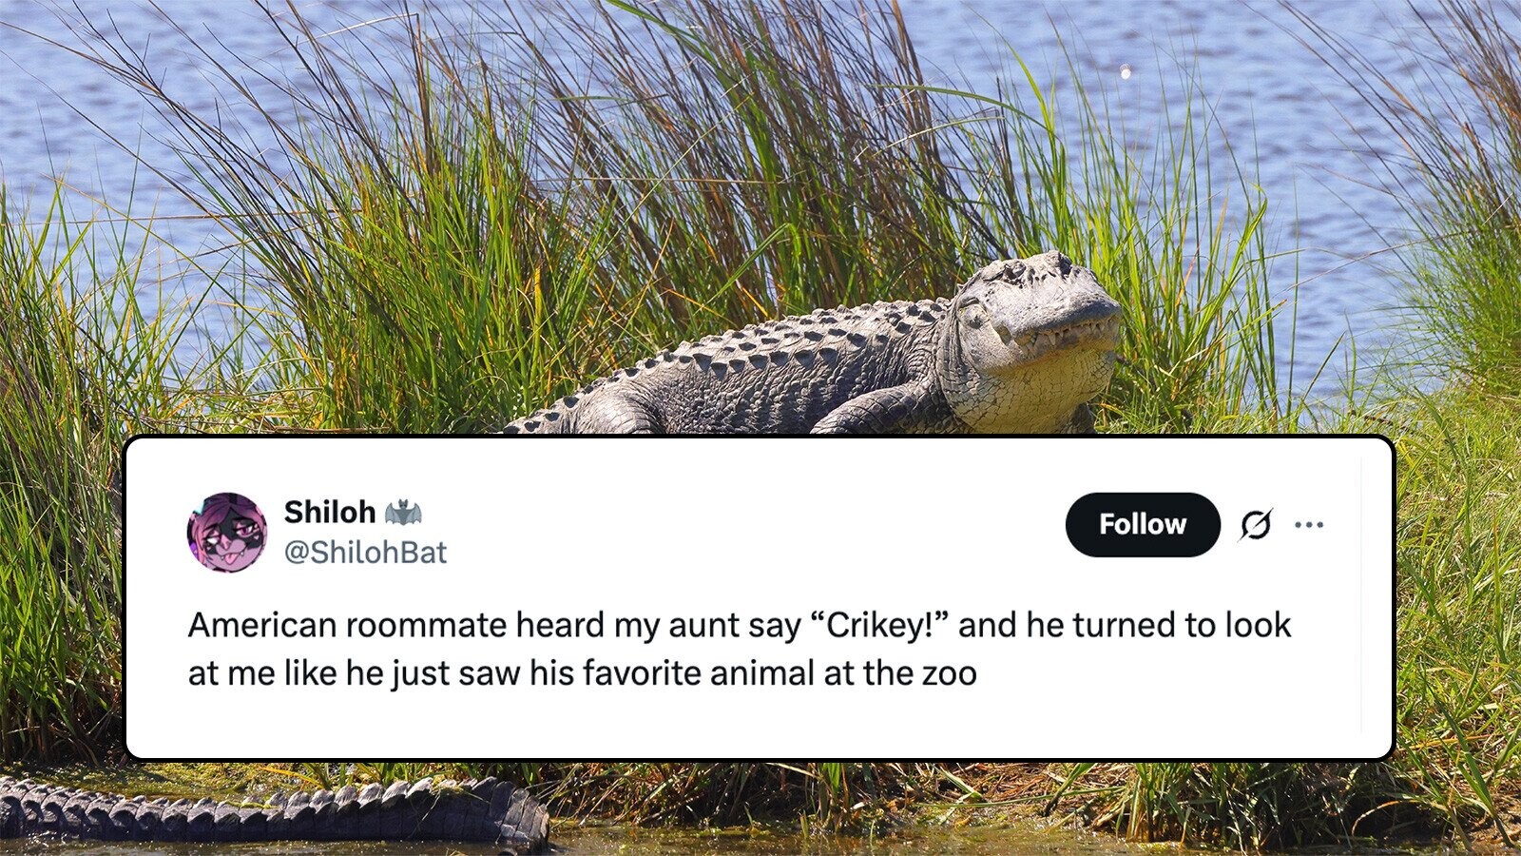Click the bright white sparkle on the water
The width and height of the screenshot is (1521, 856).
(x=1126, y=71)
